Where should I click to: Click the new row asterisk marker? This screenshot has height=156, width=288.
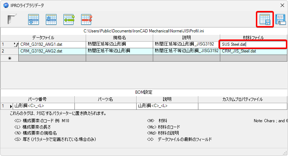(x=10, y=58)
